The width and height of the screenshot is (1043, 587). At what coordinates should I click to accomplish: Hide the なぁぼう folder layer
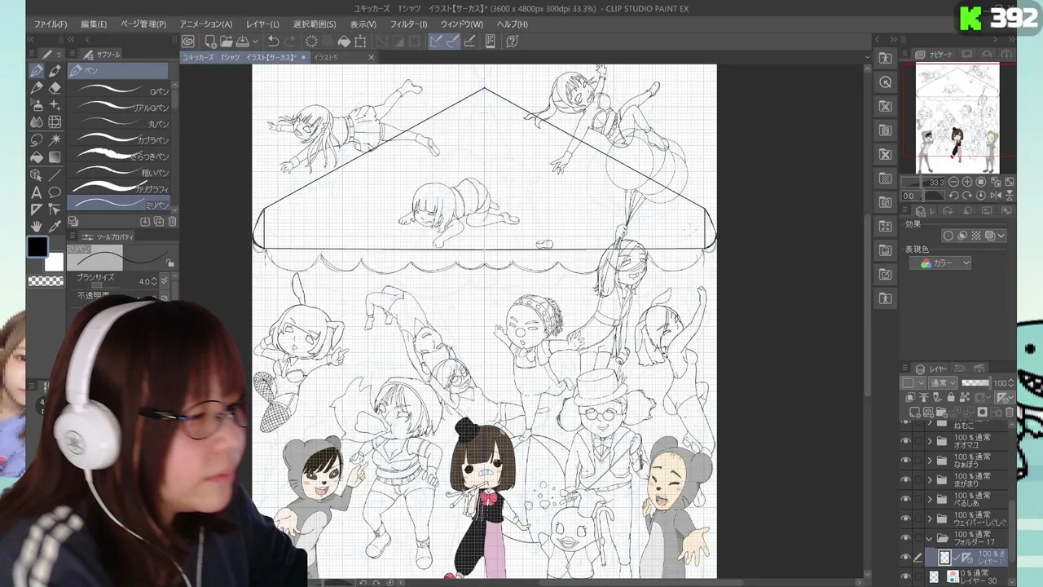(905, 461)
